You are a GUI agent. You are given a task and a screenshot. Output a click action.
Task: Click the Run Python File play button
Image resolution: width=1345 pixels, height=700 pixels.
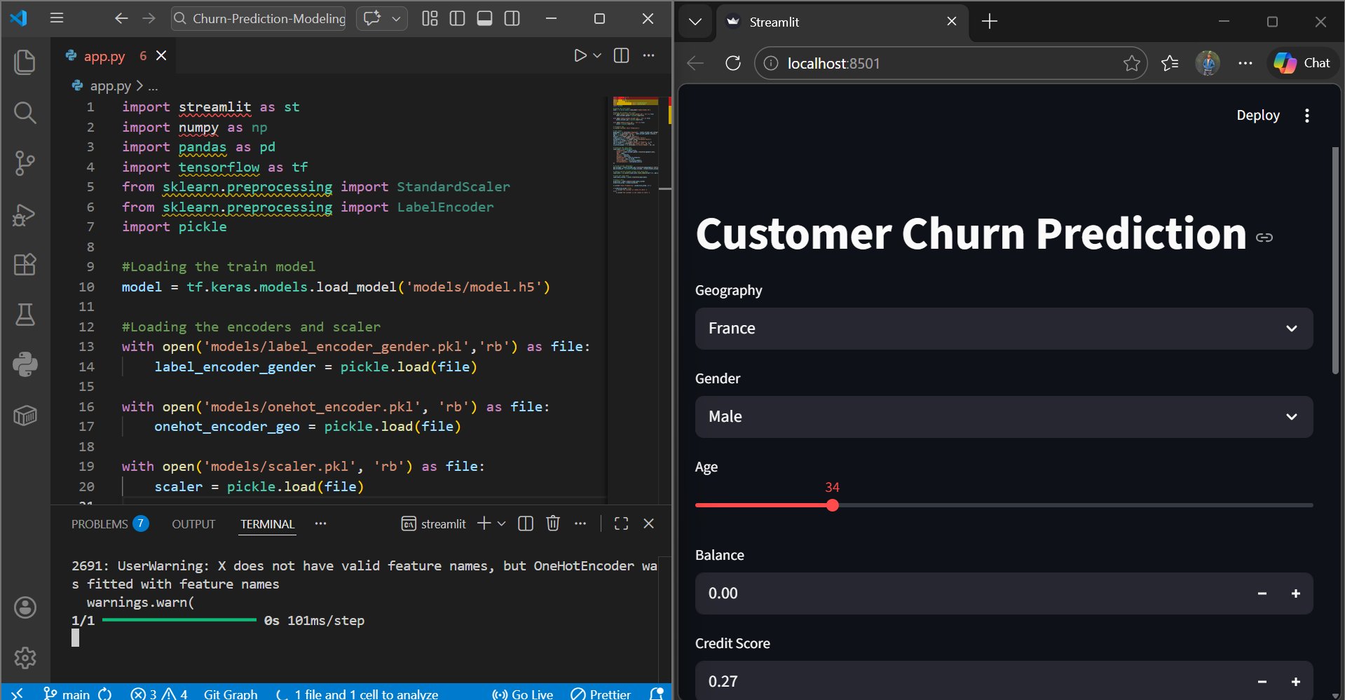(580, 55)
